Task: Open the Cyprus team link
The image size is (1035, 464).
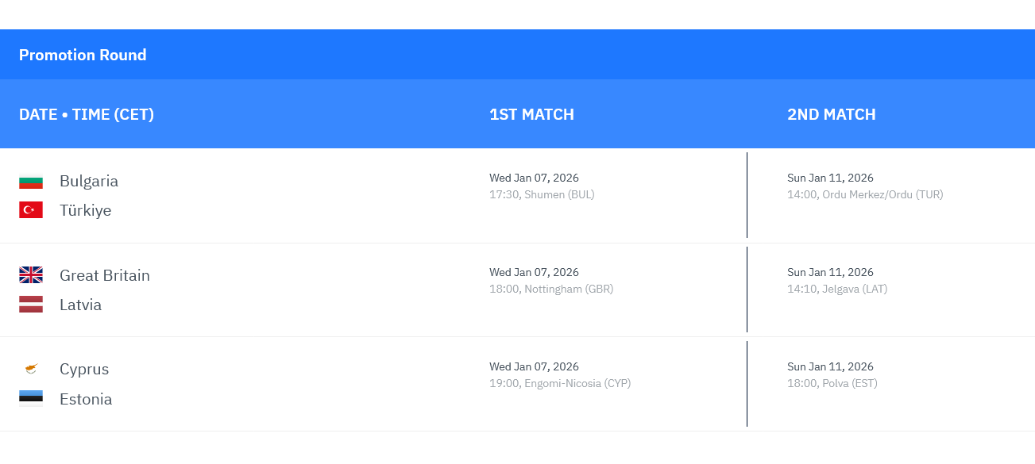Action: pyautogui.click(x=84, y=369)
